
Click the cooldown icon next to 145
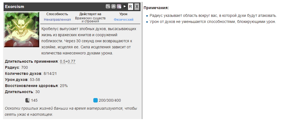click(28, 100)
